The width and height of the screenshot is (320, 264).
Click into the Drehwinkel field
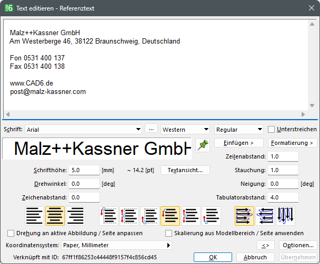pyautogui.click(x=84, y=184)
